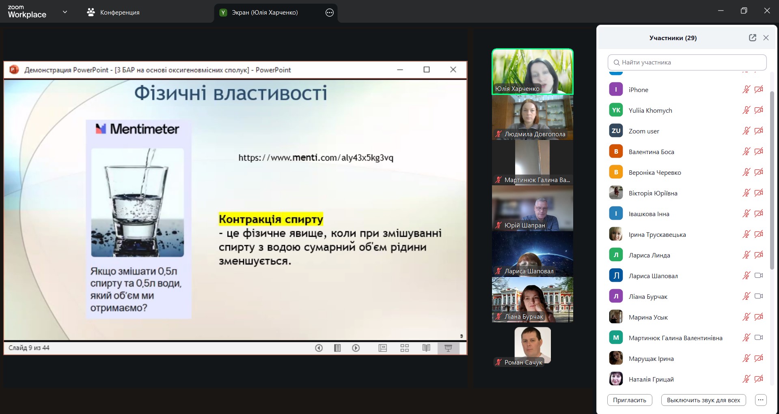
Task: Click the Пригласить button
Action: 629,400
